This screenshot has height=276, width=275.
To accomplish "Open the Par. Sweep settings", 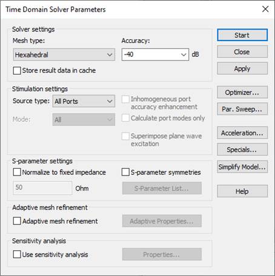I will pos(242,109).
